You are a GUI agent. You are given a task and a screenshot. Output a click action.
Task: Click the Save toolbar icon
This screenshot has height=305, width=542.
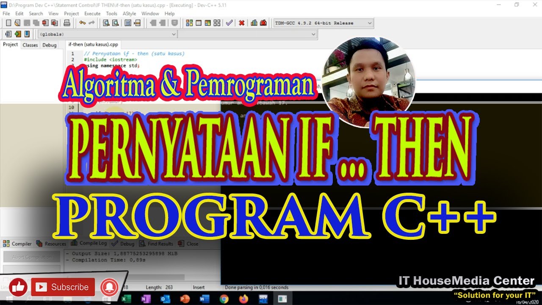26,23
